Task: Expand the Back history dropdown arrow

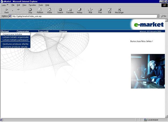Action: (12, 11)
